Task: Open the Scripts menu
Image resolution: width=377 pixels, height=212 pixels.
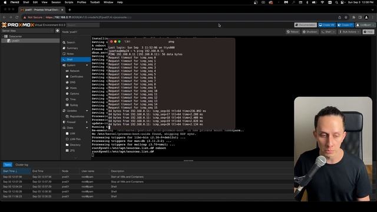Action: pos(69,2)
